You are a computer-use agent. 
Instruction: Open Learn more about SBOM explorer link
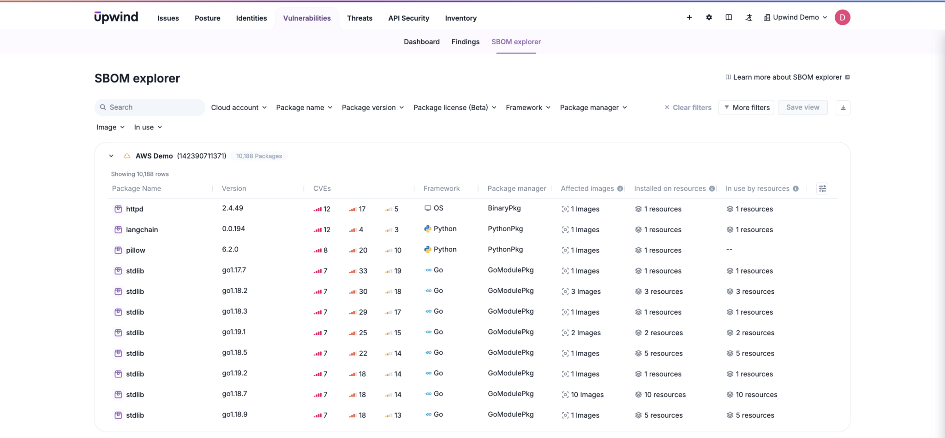coord(788,77)
